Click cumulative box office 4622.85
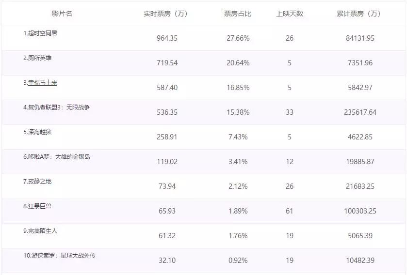Image resolution: width=407 pixels, height=275 pixels. tap(360, 137)
